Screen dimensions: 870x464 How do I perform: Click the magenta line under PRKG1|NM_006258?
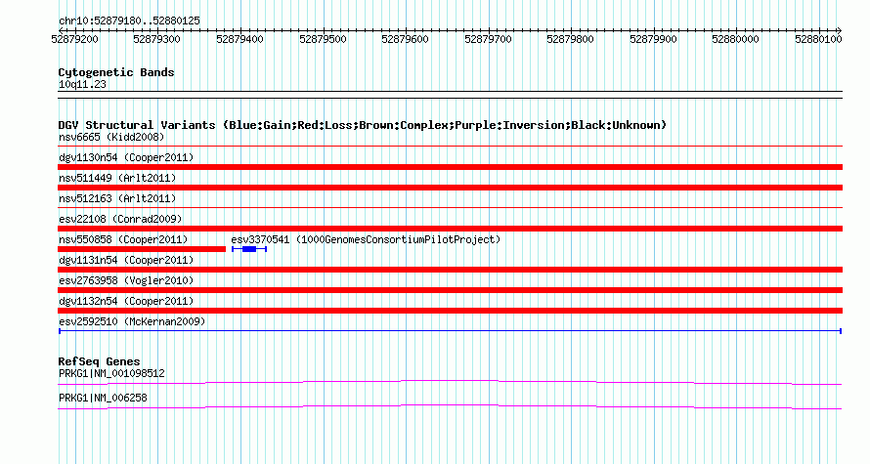click(450, 407)
